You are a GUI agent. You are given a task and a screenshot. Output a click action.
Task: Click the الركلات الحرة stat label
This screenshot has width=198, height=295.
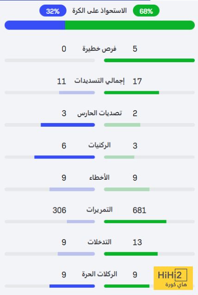coord(100,274)
